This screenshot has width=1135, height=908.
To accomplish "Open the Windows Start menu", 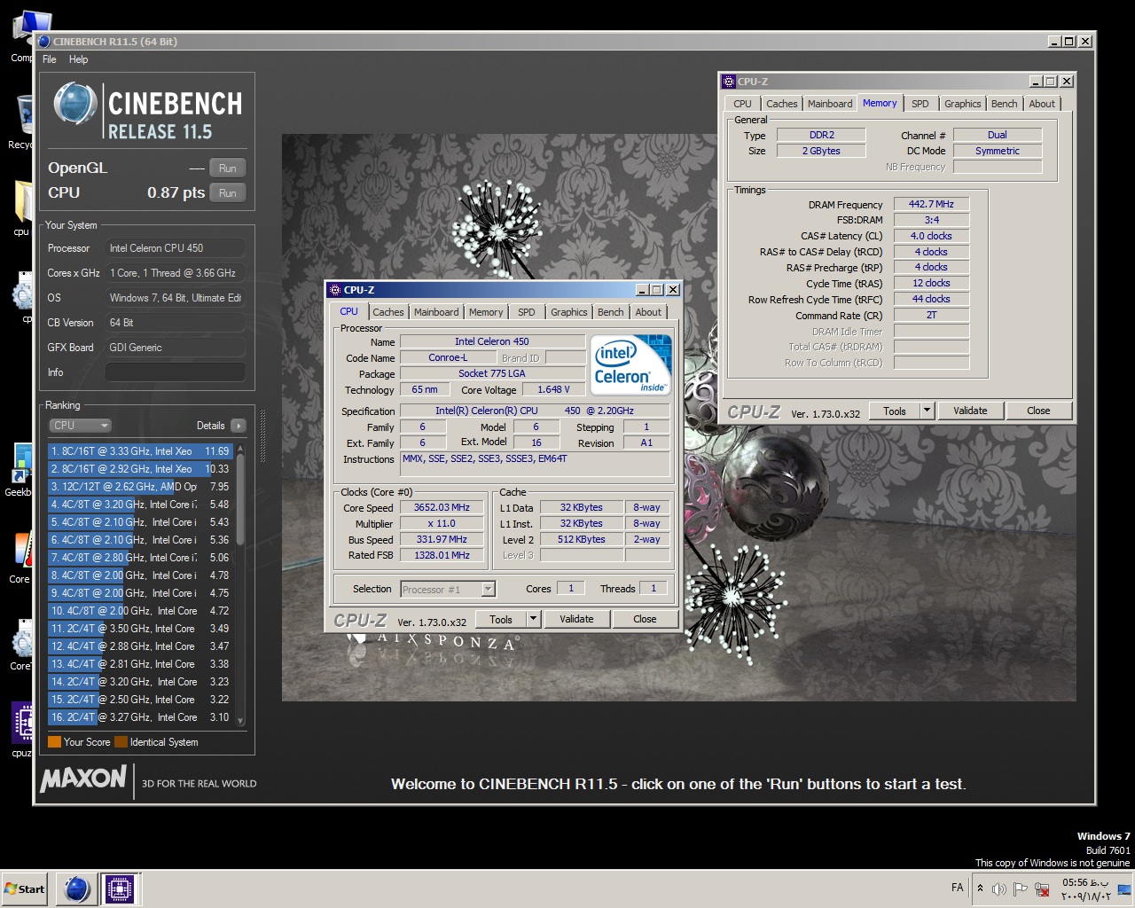I will click(25, 888).
